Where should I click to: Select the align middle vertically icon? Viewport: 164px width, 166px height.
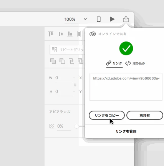61,34
